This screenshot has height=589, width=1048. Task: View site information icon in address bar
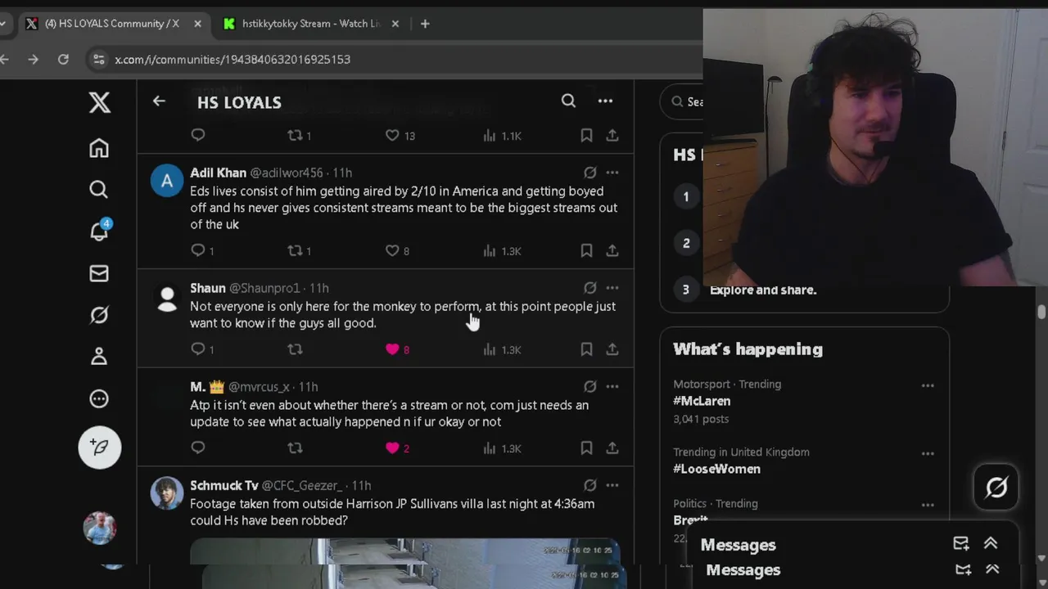(x=99, y=59)
